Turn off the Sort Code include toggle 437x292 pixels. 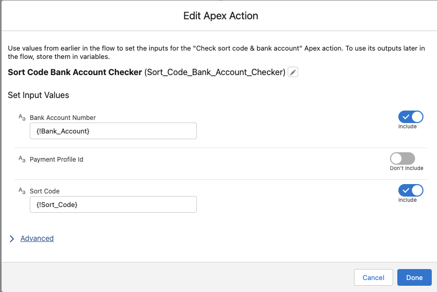(x=410, y=190)
